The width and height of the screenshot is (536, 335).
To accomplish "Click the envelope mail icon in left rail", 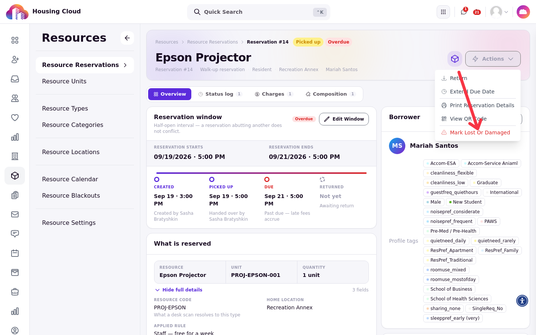I will tap(15, 214).
